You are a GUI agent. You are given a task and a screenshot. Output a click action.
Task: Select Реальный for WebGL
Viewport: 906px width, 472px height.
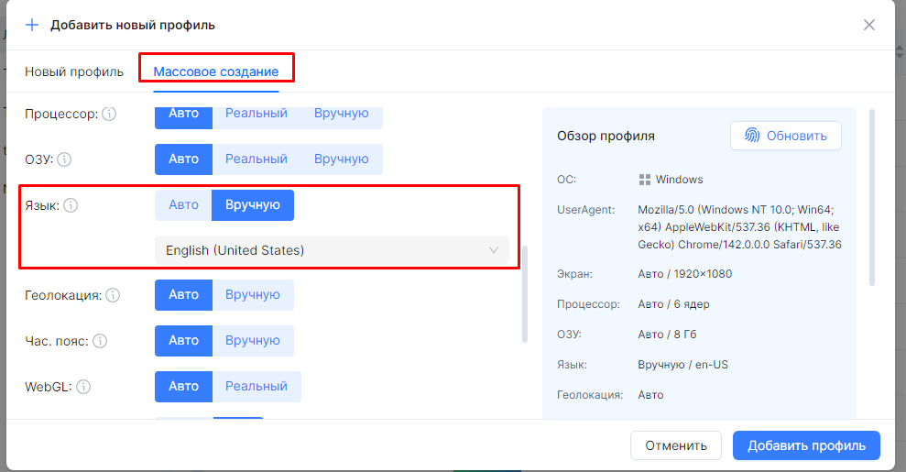(x=257, y=387)
